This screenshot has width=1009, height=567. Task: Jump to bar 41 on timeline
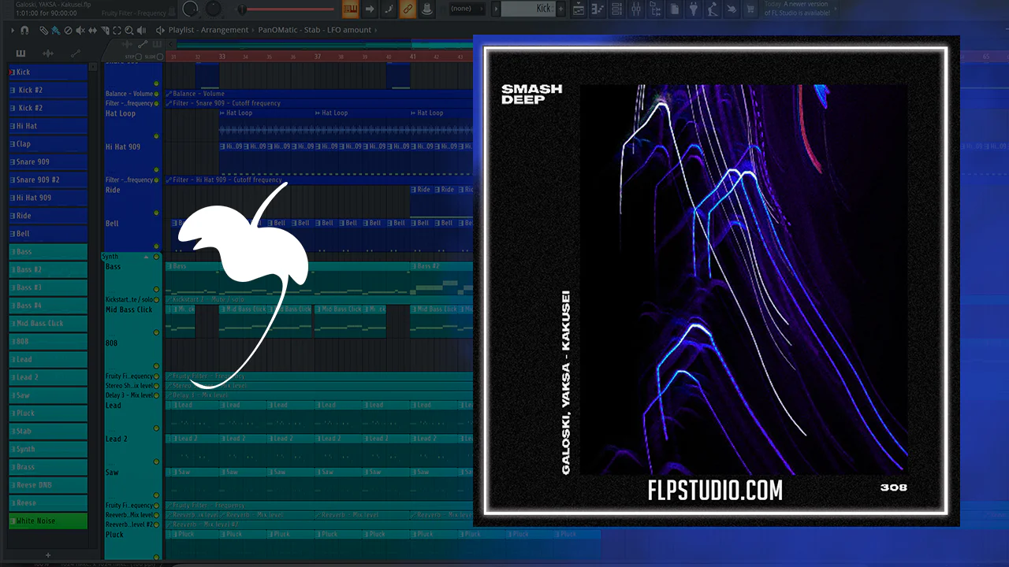413,57
